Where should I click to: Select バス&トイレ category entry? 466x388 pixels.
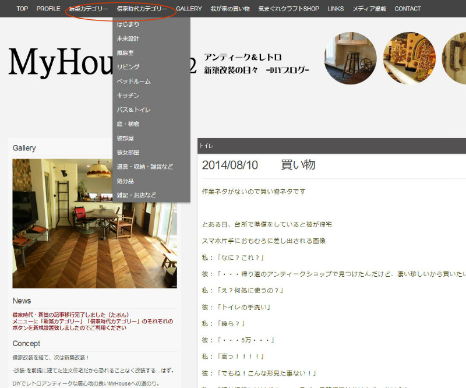coord(133,110)
